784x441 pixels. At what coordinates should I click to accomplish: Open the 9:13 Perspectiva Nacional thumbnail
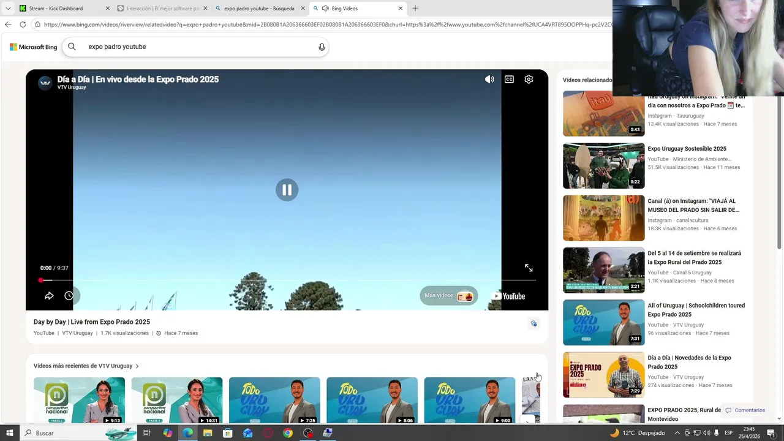pos(79,400)
